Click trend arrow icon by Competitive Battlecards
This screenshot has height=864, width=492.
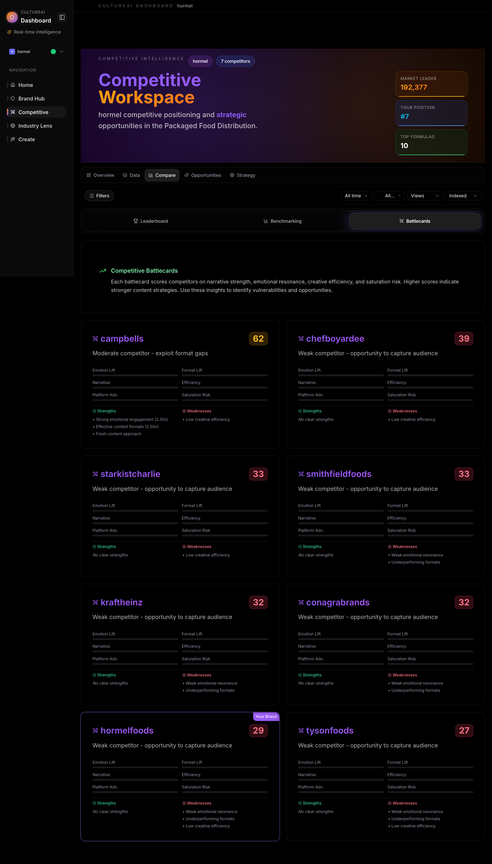[103, 271]
